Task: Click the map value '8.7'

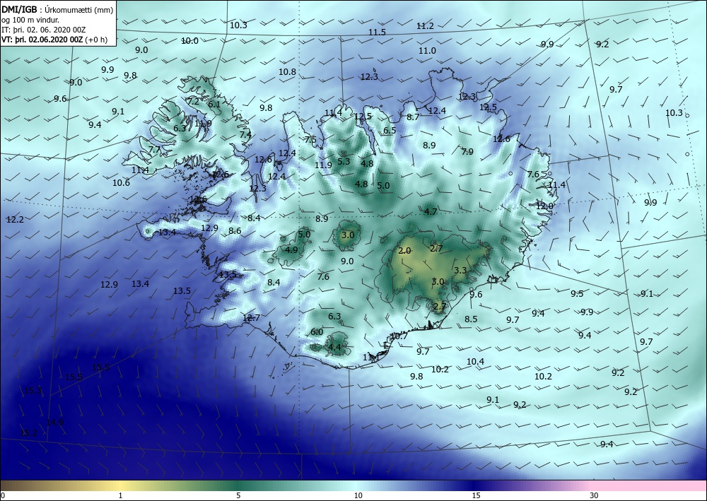Action: point(413,117)
